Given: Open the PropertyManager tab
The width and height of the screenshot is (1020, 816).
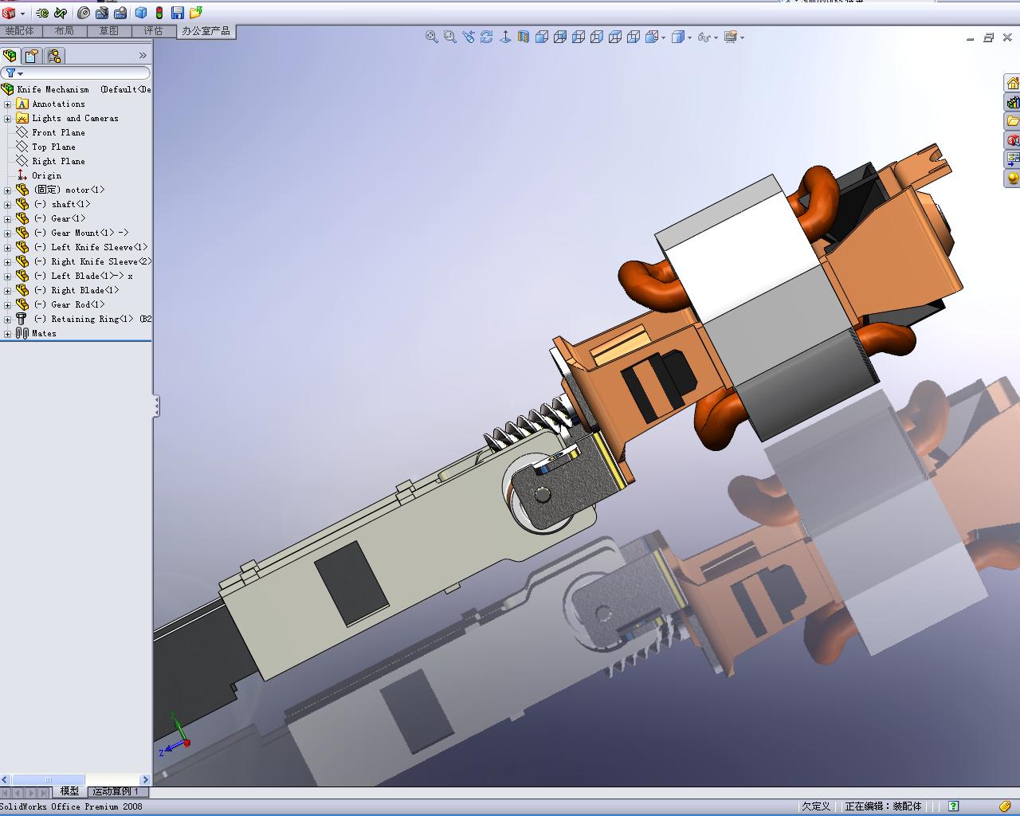Looking at the screenshot, I should [31, 56].
